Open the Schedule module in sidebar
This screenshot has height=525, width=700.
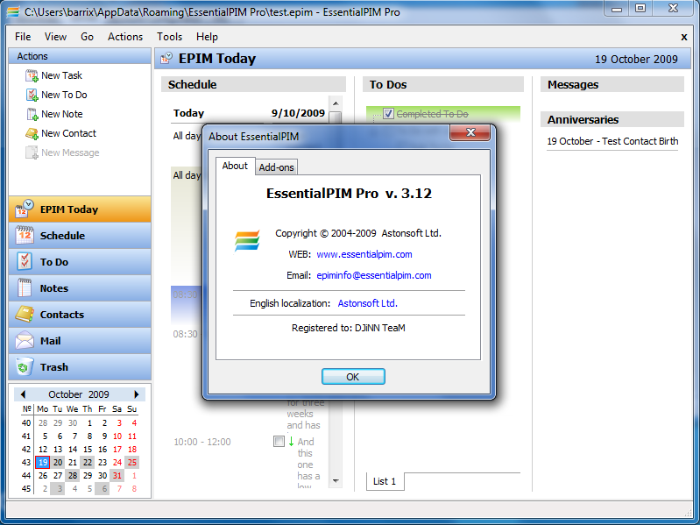80,236
